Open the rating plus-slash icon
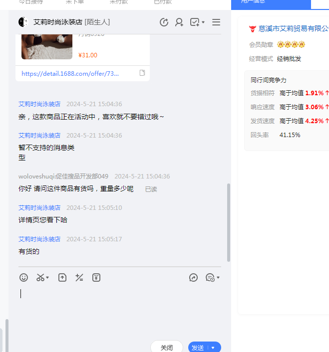The width and height of the screenshot is (329, 352). pyautogui.click(x=79, y=278)
